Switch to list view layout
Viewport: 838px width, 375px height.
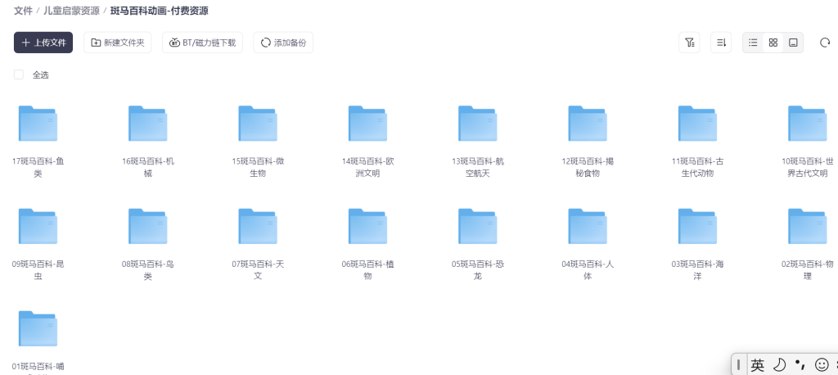[753, 43]
